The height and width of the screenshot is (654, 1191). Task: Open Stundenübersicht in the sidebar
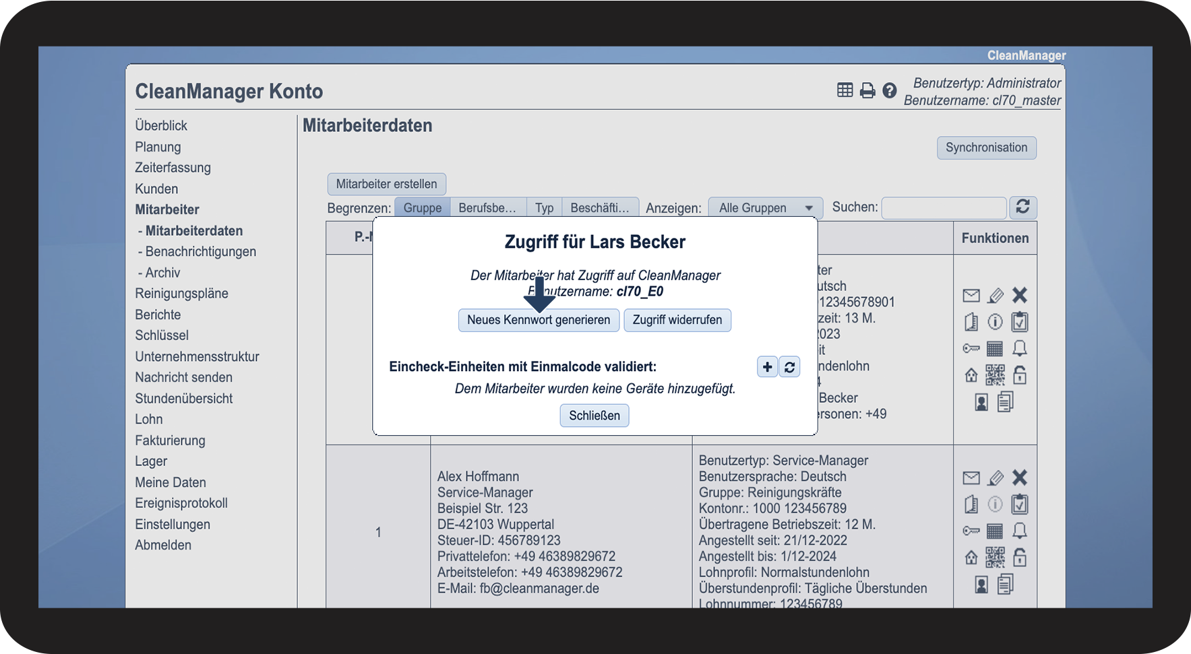coord(183,398)
